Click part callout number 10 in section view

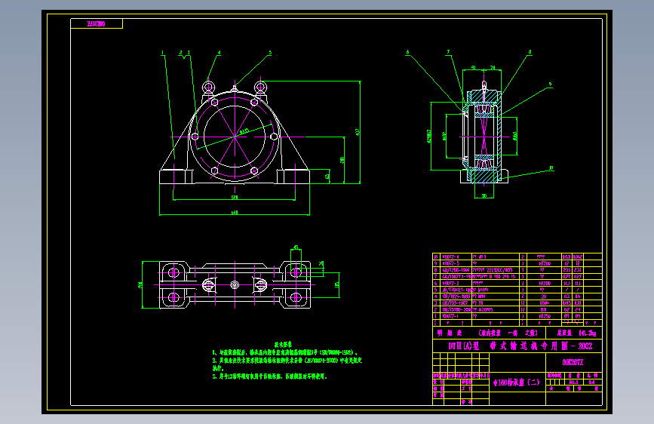(x=551, y=168)
